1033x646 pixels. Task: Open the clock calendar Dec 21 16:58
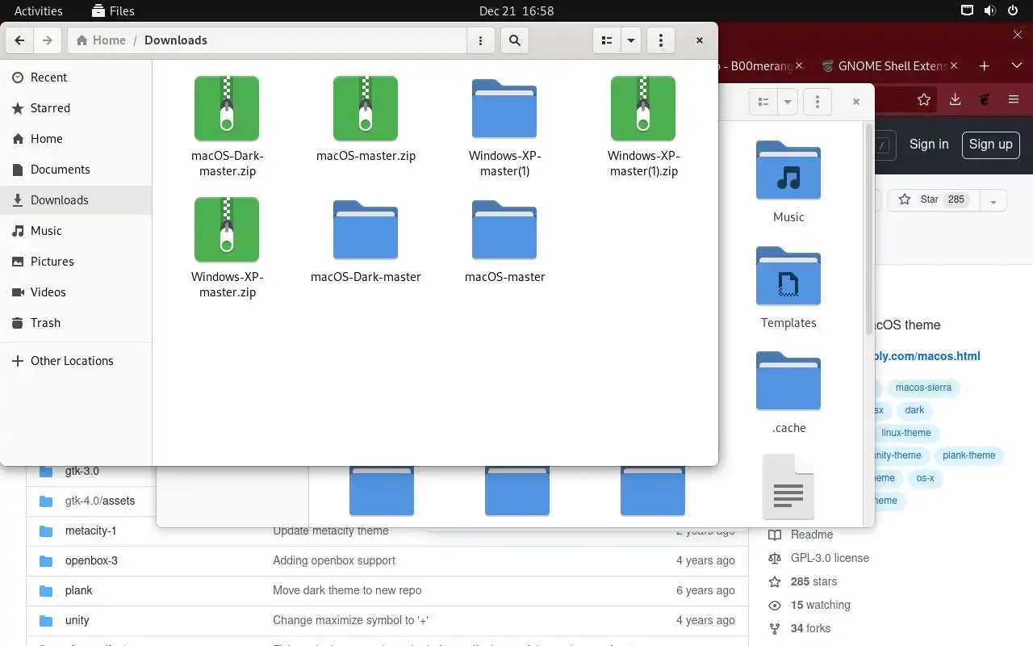click(x=516, y=10)
